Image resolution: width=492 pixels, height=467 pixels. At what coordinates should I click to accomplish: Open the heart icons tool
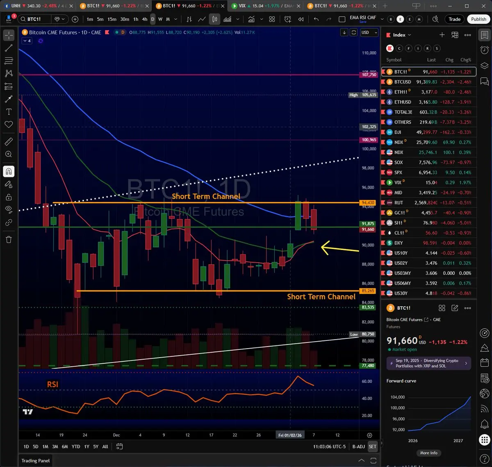pos(9,124)
